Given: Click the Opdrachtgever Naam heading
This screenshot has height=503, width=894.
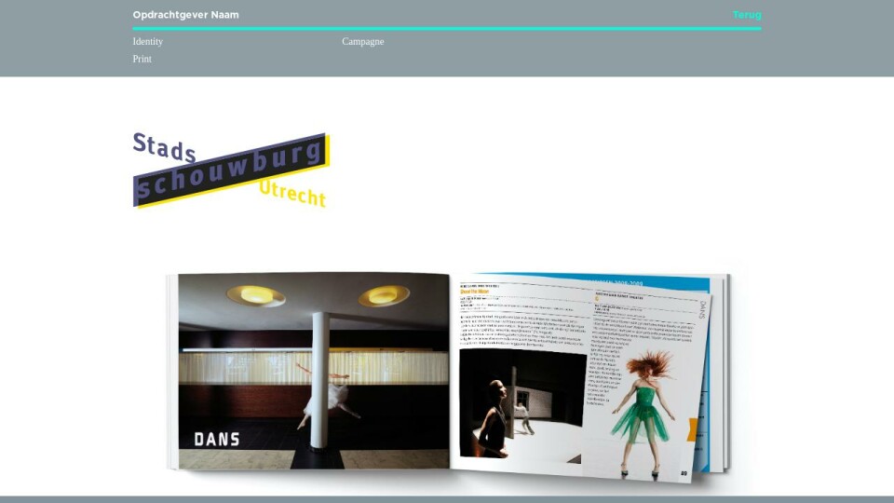Looking at the screenshot, I should (186, 15).
